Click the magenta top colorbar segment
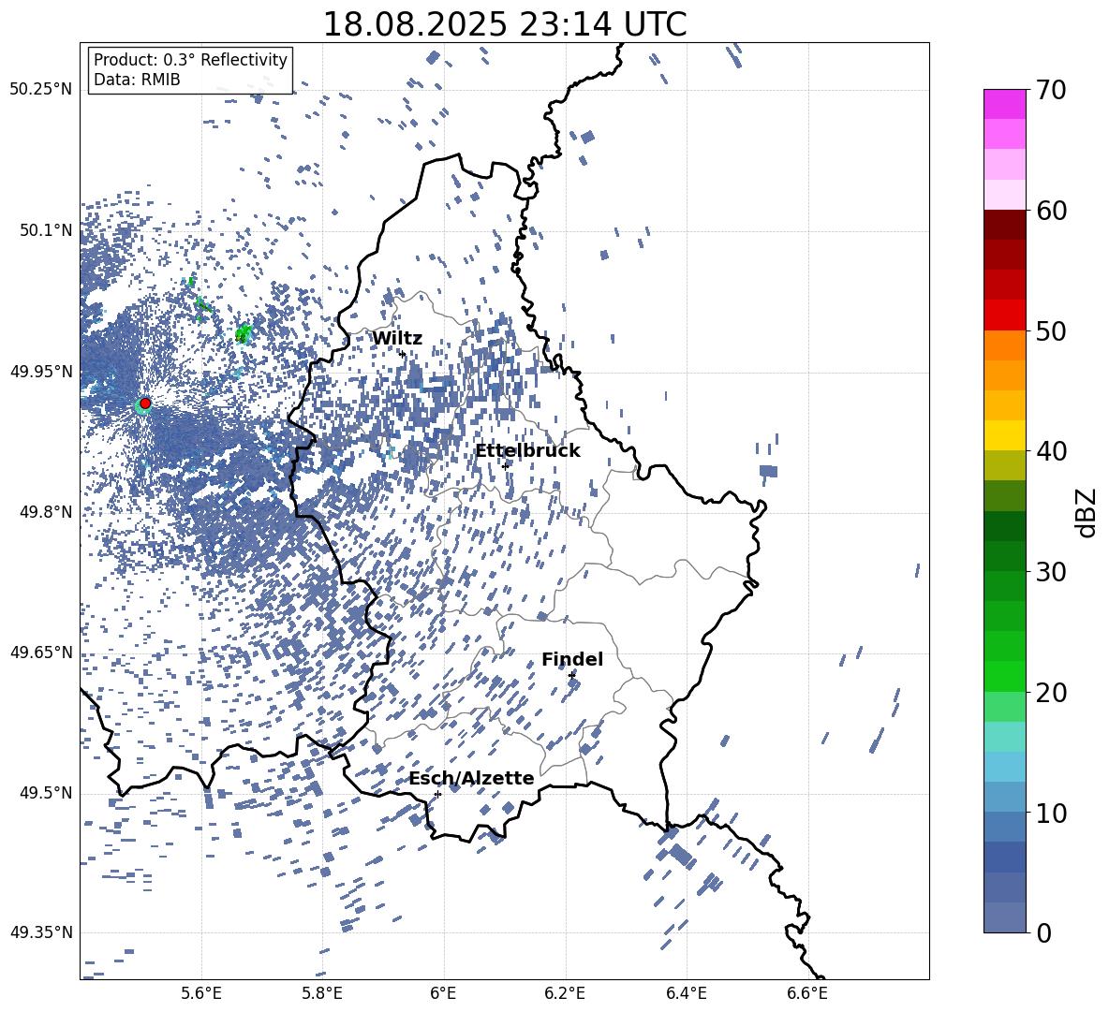Viewport: 1109px width, 1012px height. coord(1004,104)
